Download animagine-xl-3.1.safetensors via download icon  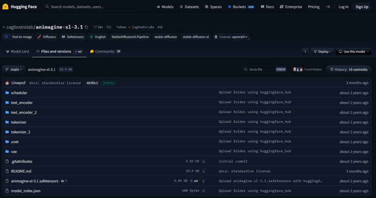click(204, 181)
